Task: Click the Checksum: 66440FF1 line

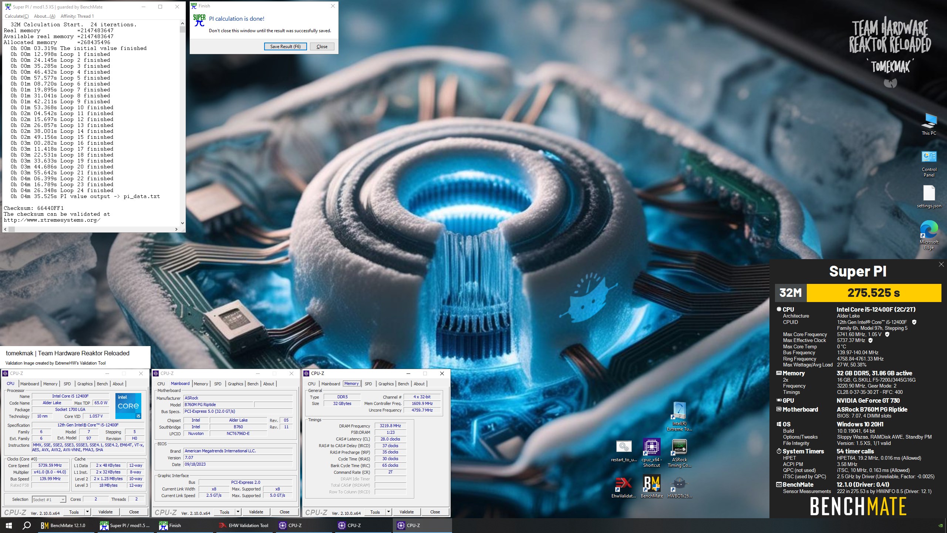Action: point(34,208)
